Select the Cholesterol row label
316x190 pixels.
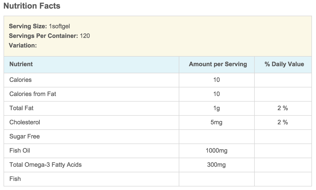point(25,122)
